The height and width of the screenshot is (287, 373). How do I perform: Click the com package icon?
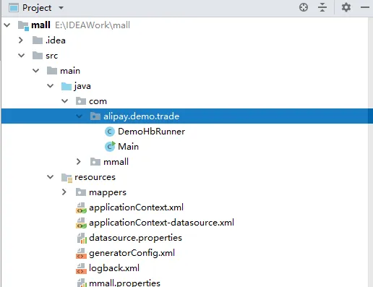[81, 101]
